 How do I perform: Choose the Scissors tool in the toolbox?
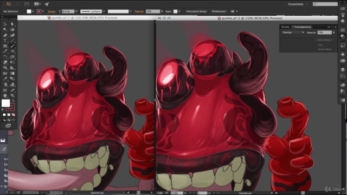pyautogui.click(x=12, y=51)
